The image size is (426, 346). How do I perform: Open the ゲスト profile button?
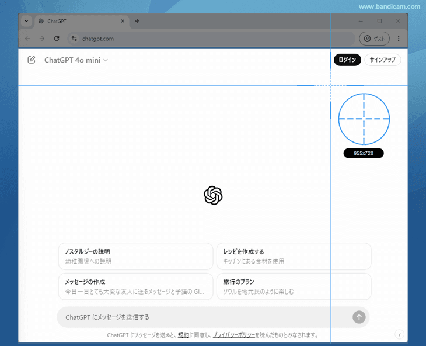[x=375, y=39]
